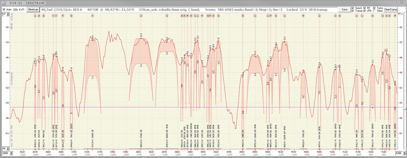The height and width of the screenshot is (158, 407).
Task: Click the 4000 frequency axis label
Action: click(267, 152)
